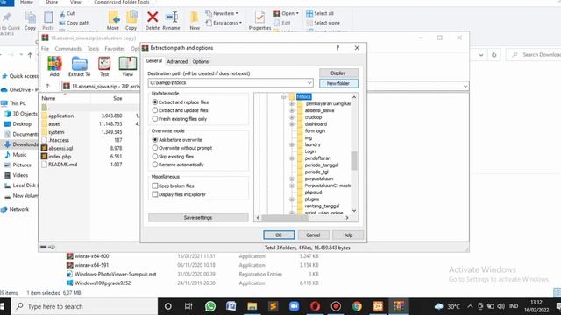Click the Help button in dialog

click(x=348, y=234)
